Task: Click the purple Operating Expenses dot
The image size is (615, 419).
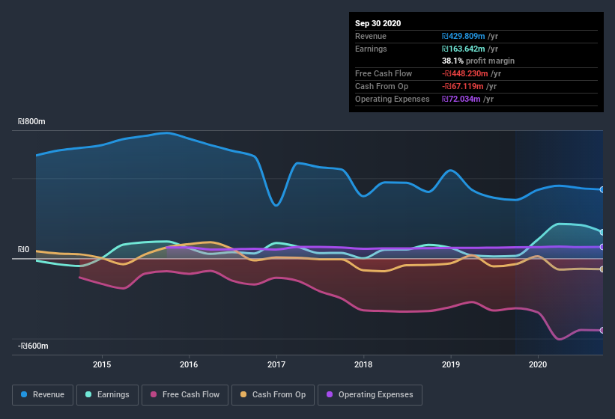Action: [330, 394]
